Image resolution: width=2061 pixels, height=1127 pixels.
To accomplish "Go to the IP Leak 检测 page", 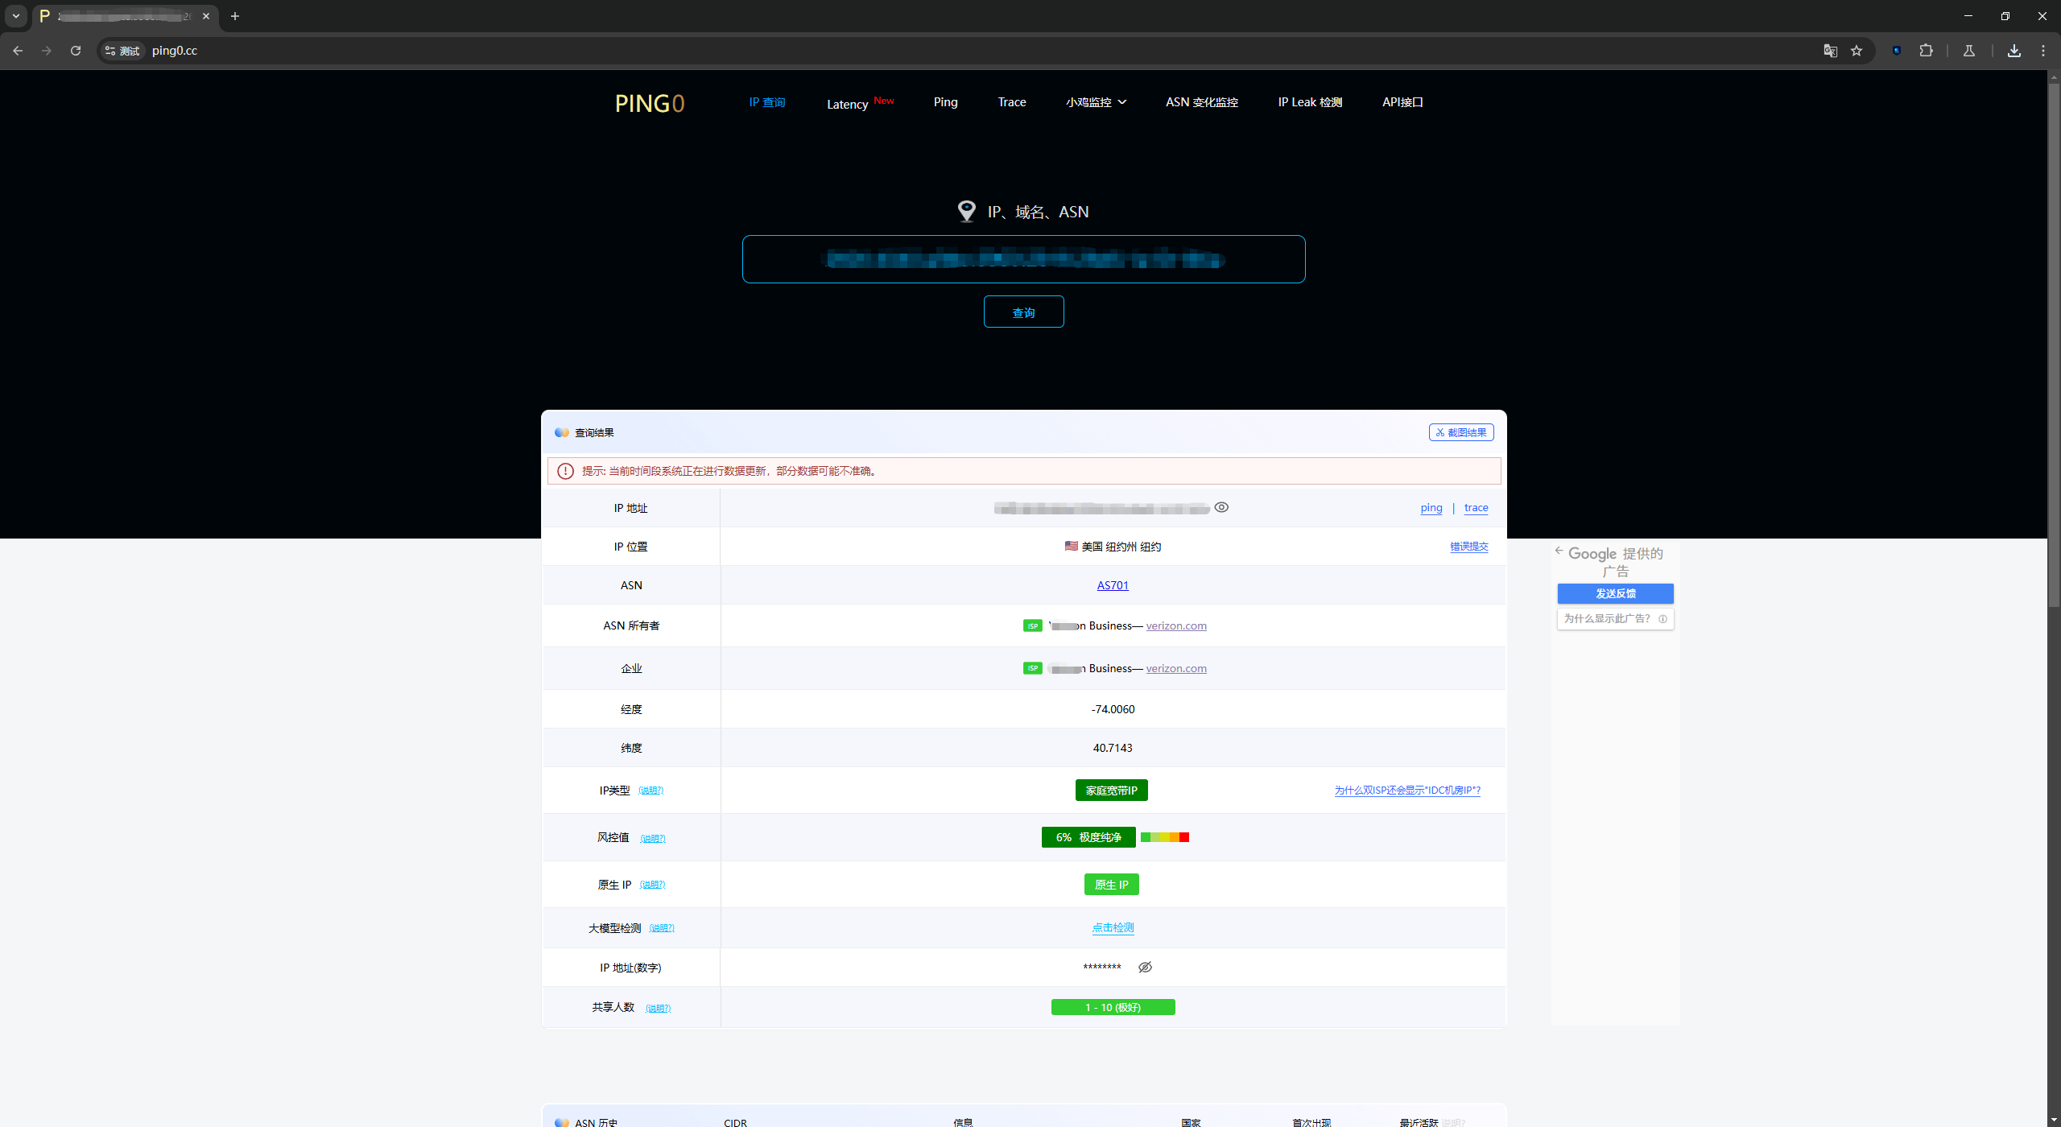I will click(x=1309, y=102).
